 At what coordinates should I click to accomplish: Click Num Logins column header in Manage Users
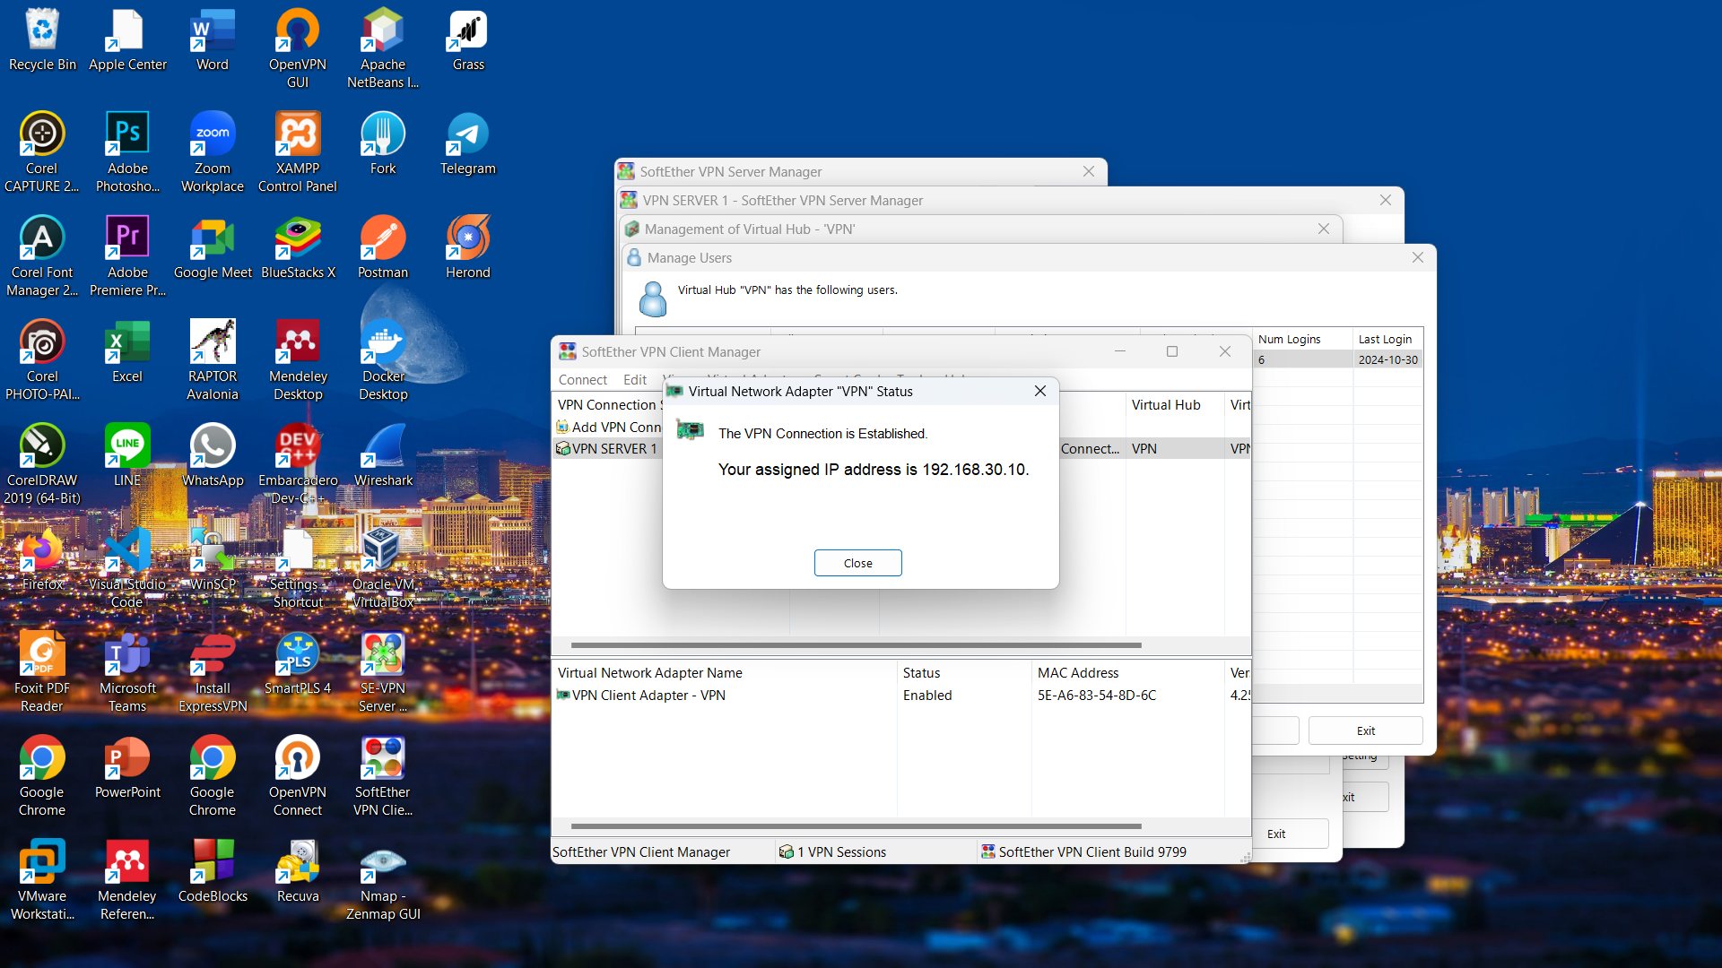tap(1301, 339)
